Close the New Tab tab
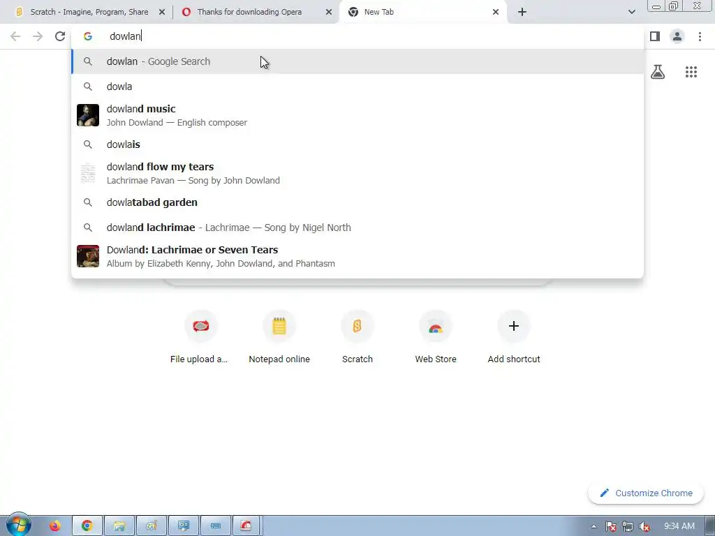The image size is (715, 536). tap(496, 13)
